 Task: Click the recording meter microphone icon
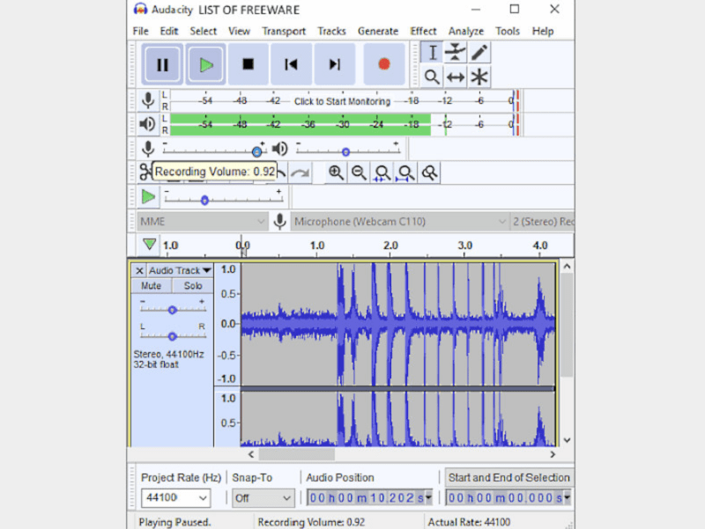tap(148, 100)
